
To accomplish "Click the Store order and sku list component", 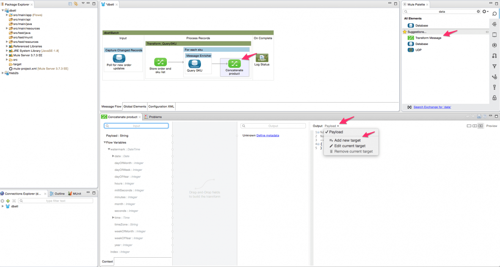I will 161,62.
